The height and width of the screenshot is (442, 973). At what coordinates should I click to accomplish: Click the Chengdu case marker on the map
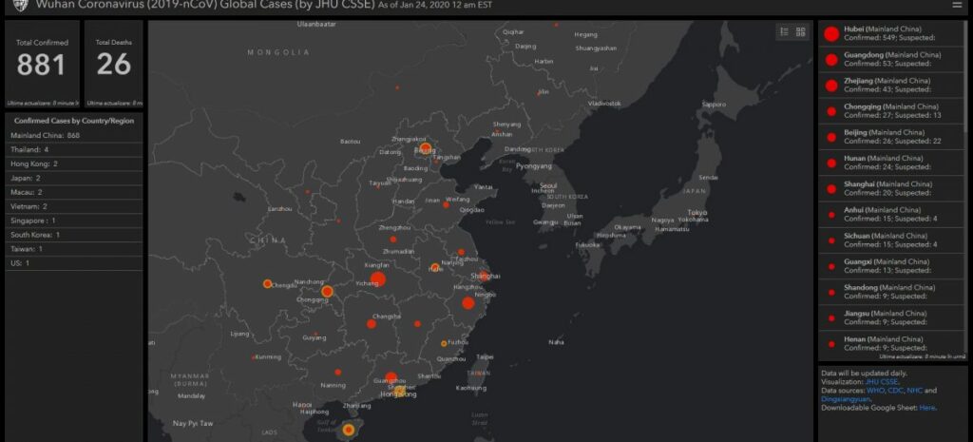coord(267,283)
